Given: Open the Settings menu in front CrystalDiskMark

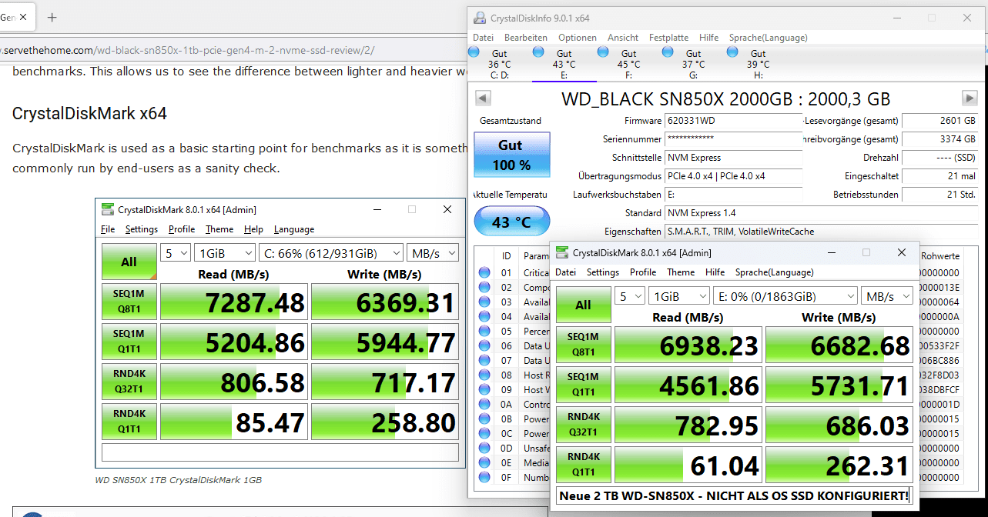Looking at the screenshot, I should [x=603, y=272].
